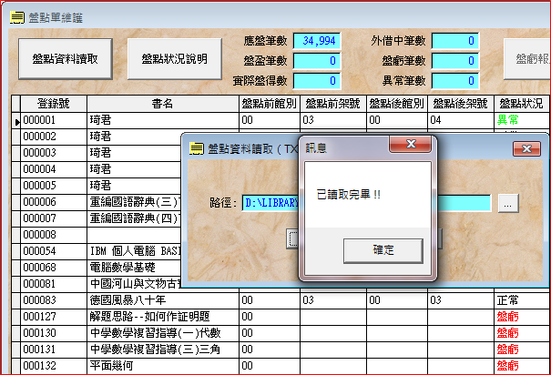This screenshot has height=375, width=551.
Task: Select cell 000081 in 登錄號 column
Action: click(54, 284)
